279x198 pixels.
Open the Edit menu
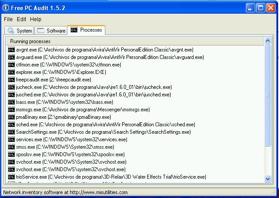pos(21,19)
